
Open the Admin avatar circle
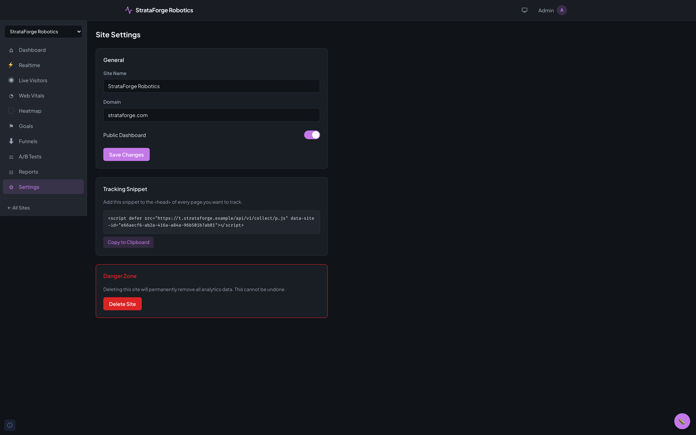(x=562, y=10)
